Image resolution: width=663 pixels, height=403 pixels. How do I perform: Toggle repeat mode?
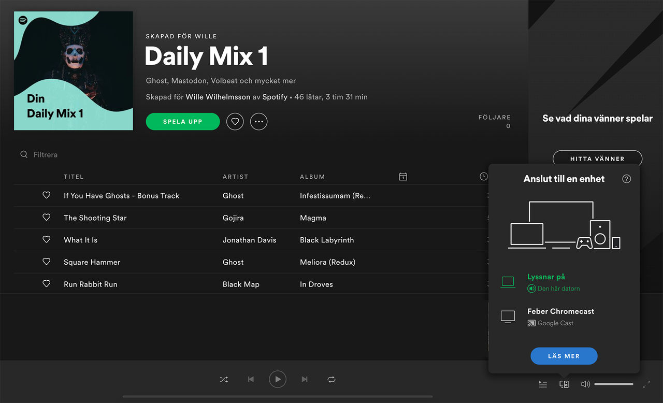pyautogui.click(x=331, y=380)
